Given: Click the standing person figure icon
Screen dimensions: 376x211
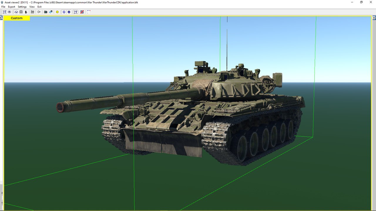Looking at the screenshot, I should click(x=26, y=12).
